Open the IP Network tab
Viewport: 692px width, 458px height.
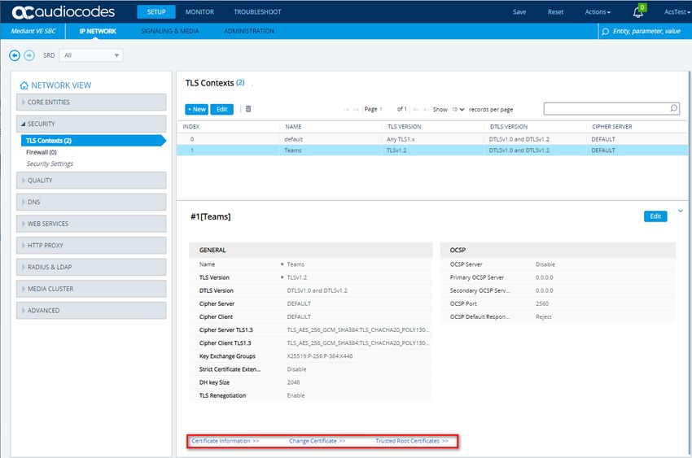pos(98,31)
